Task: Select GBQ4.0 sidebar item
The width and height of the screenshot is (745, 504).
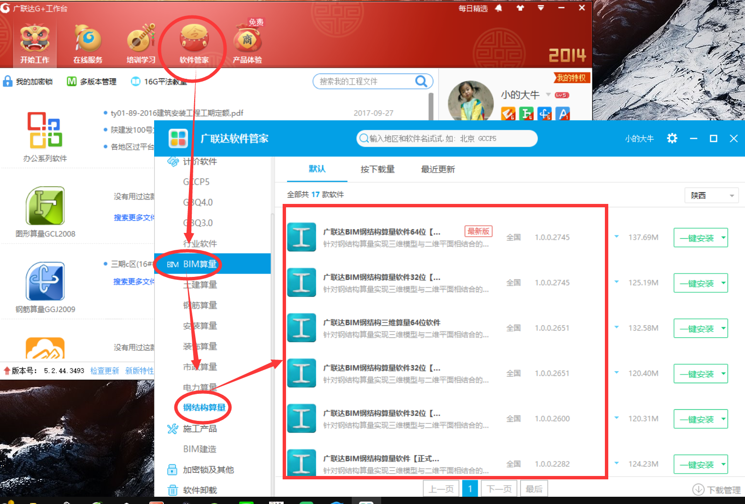Action: (x=198, y=202)
